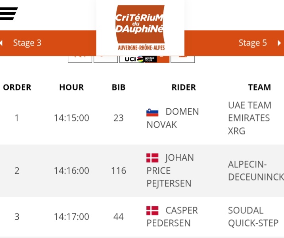This screenshot has width=284, height=238.
Task: Click the RIDER column header
Action: click(x=184, y=87)
